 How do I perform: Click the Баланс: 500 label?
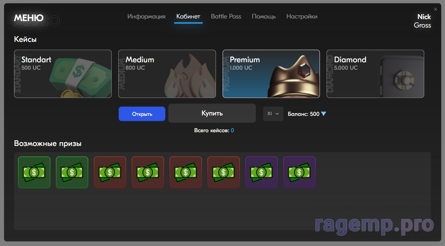pyautogui.click(x=303, y=114)
